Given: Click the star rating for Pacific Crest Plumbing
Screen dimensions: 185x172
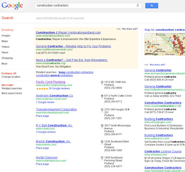Looking at the screenshot, I should pos(42,88).
